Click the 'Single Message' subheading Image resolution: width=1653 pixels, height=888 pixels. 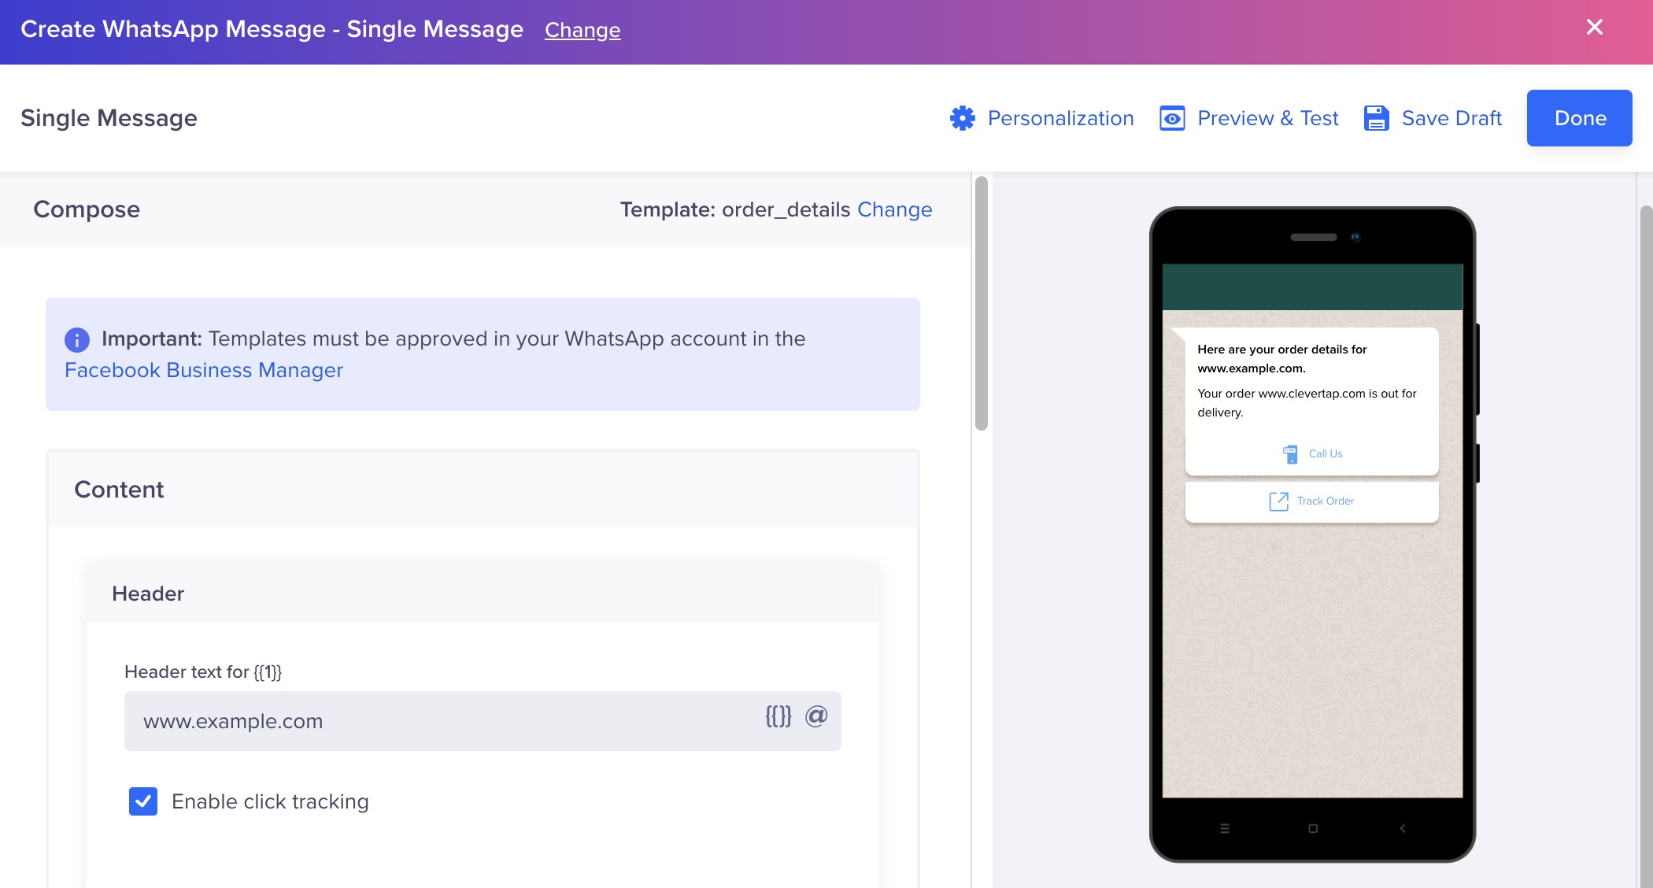coord(109,118)
